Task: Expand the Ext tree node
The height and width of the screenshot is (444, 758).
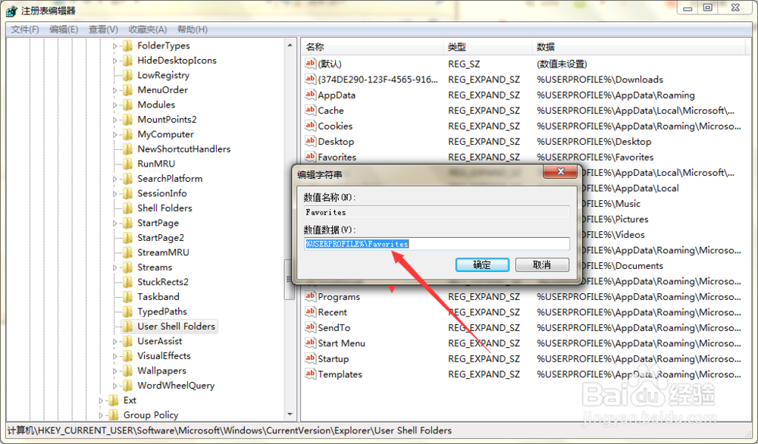Action: (101, 401)
